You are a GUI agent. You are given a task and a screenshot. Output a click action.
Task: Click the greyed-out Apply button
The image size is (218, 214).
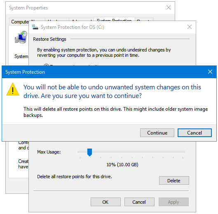pos(173,202)
